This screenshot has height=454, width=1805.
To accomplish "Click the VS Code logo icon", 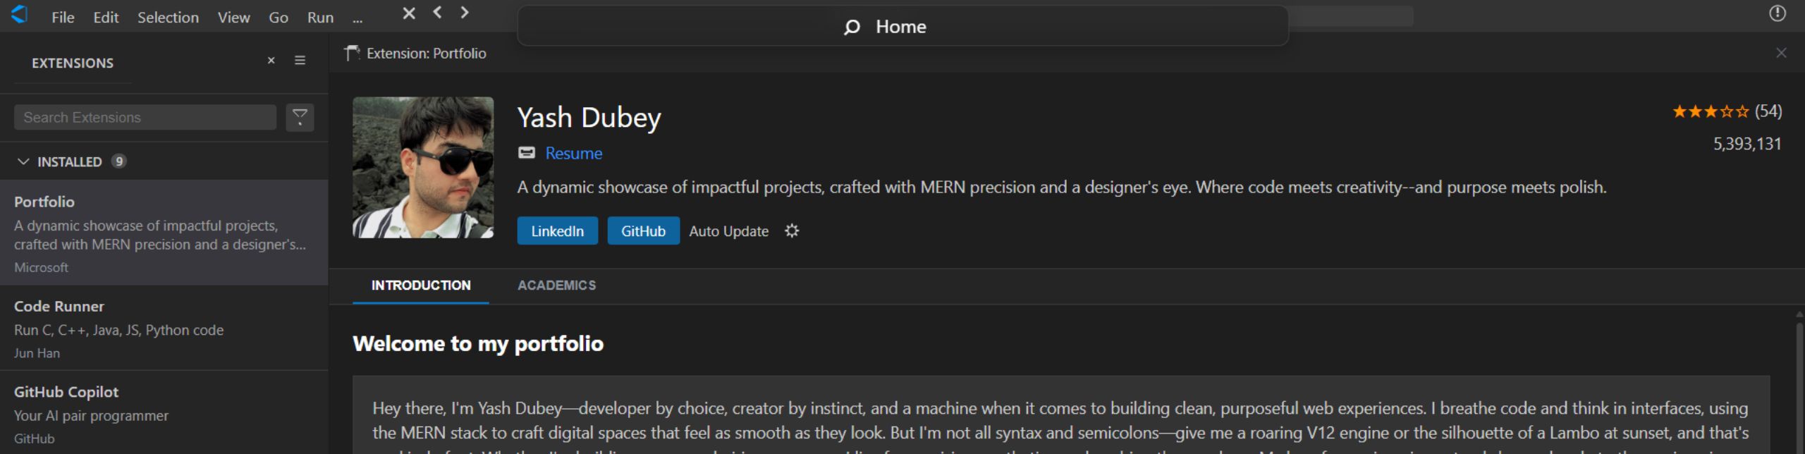I will (19, 14).
